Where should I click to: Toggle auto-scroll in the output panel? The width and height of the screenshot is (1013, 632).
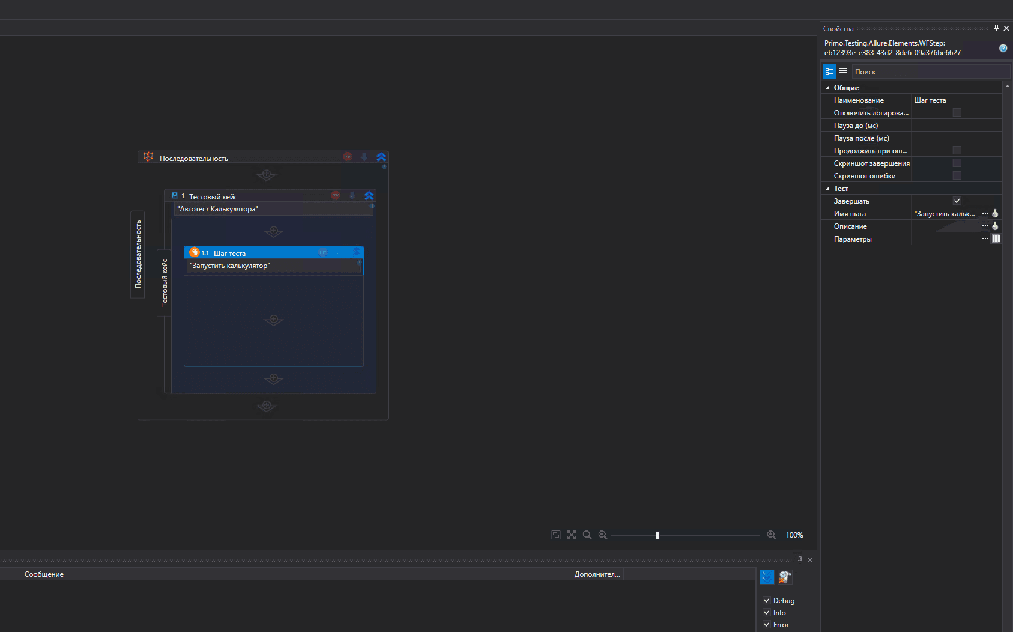click(767, 577)
